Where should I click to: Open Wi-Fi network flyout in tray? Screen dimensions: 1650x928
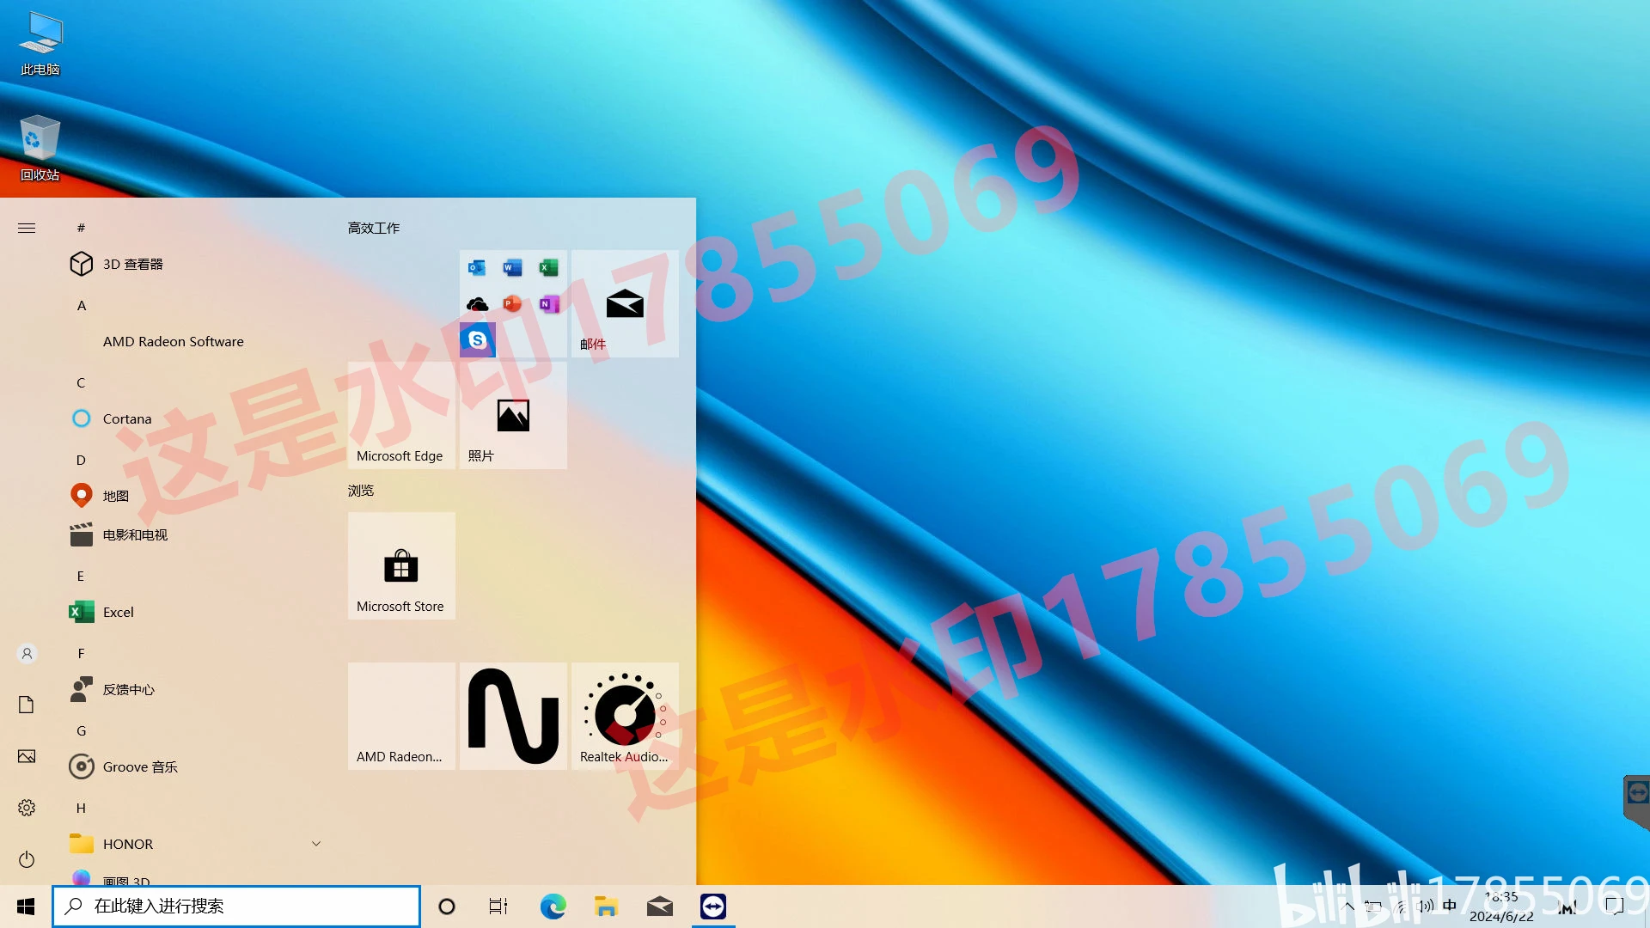tap(1401, 907)
